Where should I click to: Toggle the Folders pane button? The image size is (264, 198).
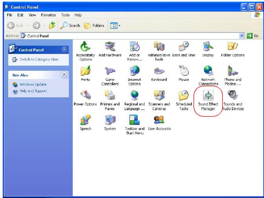(x=94, y=25)
